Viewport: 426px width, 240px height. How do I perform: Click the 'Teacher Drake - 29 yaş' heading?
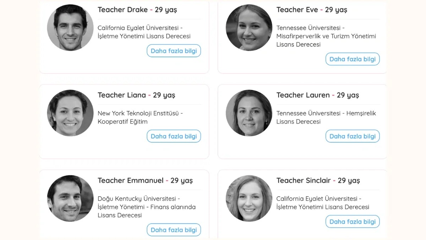tap(137, 10)
